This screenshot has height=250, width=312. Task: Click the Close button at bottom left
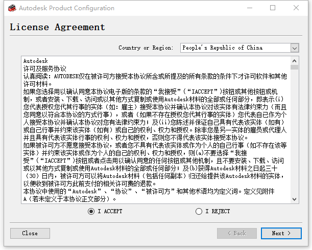click(x=30, y=233)
